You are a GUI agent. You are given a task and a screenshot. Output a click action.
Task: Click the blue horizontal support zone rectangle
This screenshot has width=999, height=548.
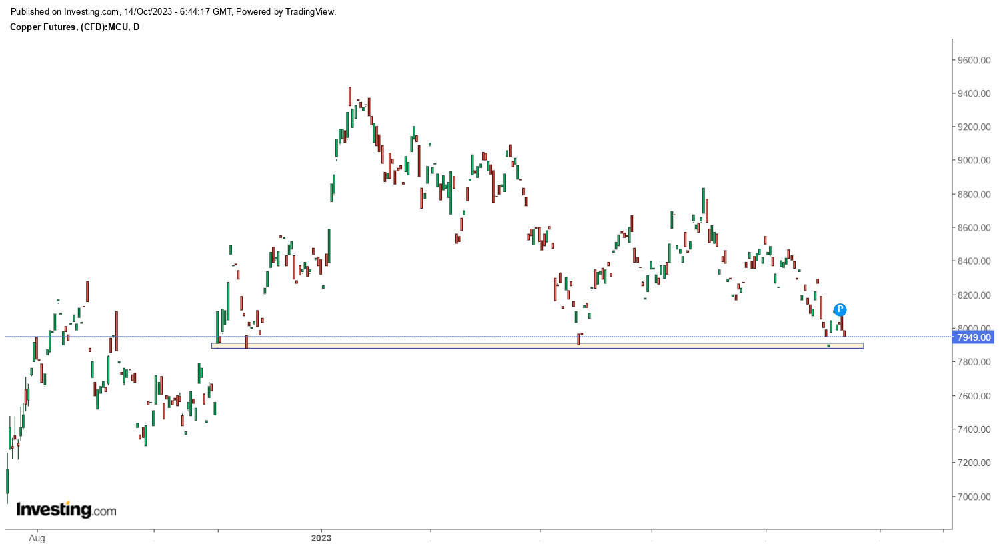[x=537, y=346]
